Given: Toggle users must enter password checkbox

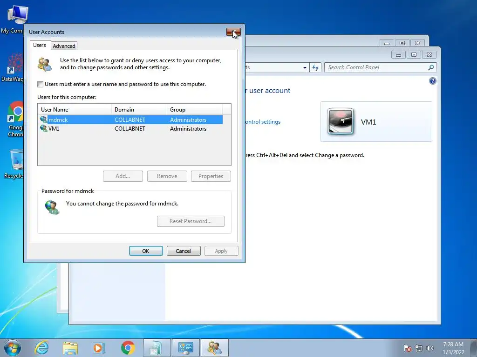Looking at the screenshot, I should (x=40, y=85).
